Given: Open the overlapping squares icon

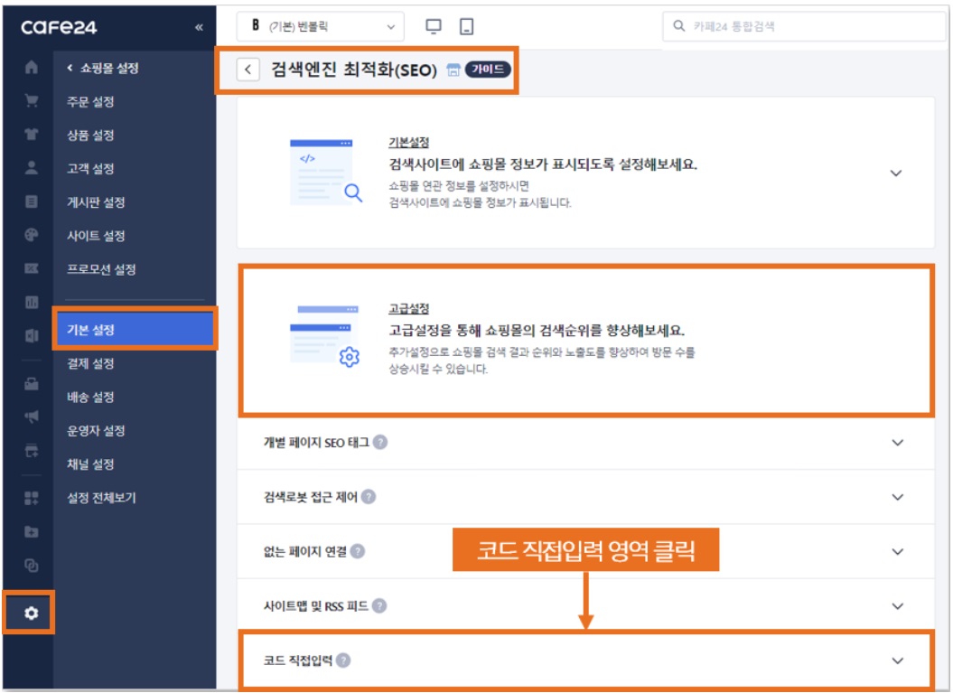Looking at the screenshot, I should 32,566.
